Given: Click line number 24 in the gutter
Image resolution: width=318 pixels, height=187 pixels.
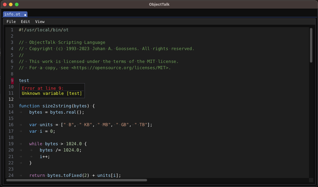Looking at the screenshot, I should [11, 175].
